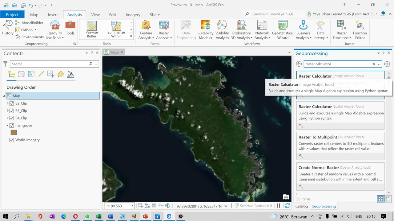Open Suitability Modeler

205,30
